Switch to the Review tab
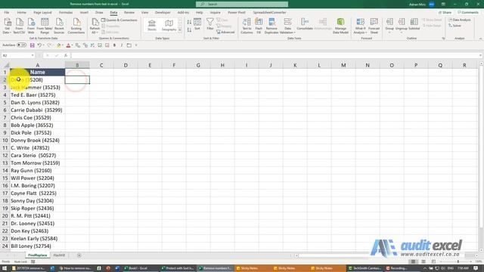The image size is (484, 272). (x=129, y=12)
